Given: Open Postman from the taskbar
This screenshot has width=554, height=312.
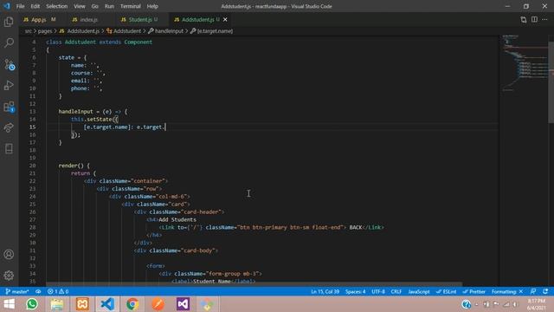Looking at the screenshot, I should tap(158, 304).
